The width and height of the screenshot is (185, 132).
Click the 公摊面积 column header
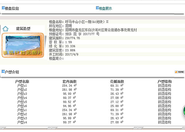coord(117,81)
